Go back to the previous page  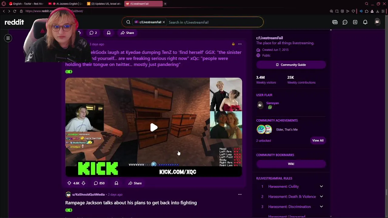(x=4, y=11)
